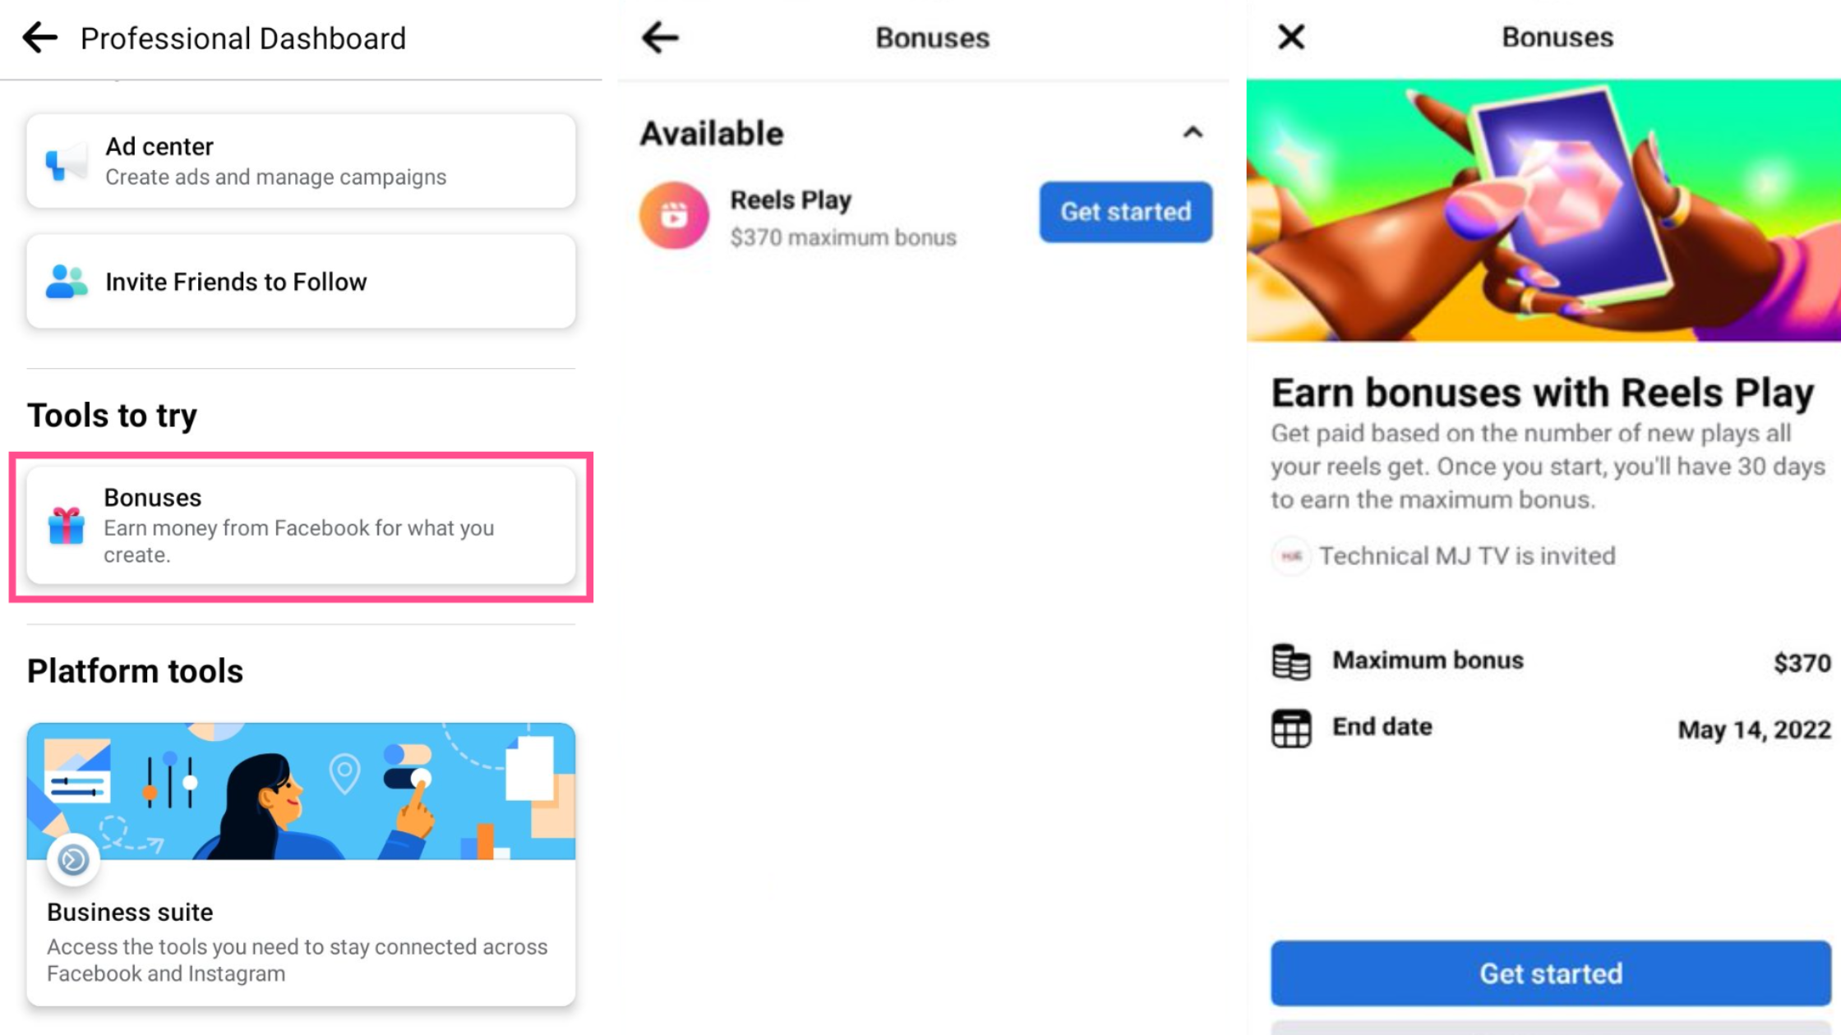This screenshot has height=1035, width=1841.
Task: Collapse the Available section chevron
Action: pyautogui.click(x=1193, y=132)
